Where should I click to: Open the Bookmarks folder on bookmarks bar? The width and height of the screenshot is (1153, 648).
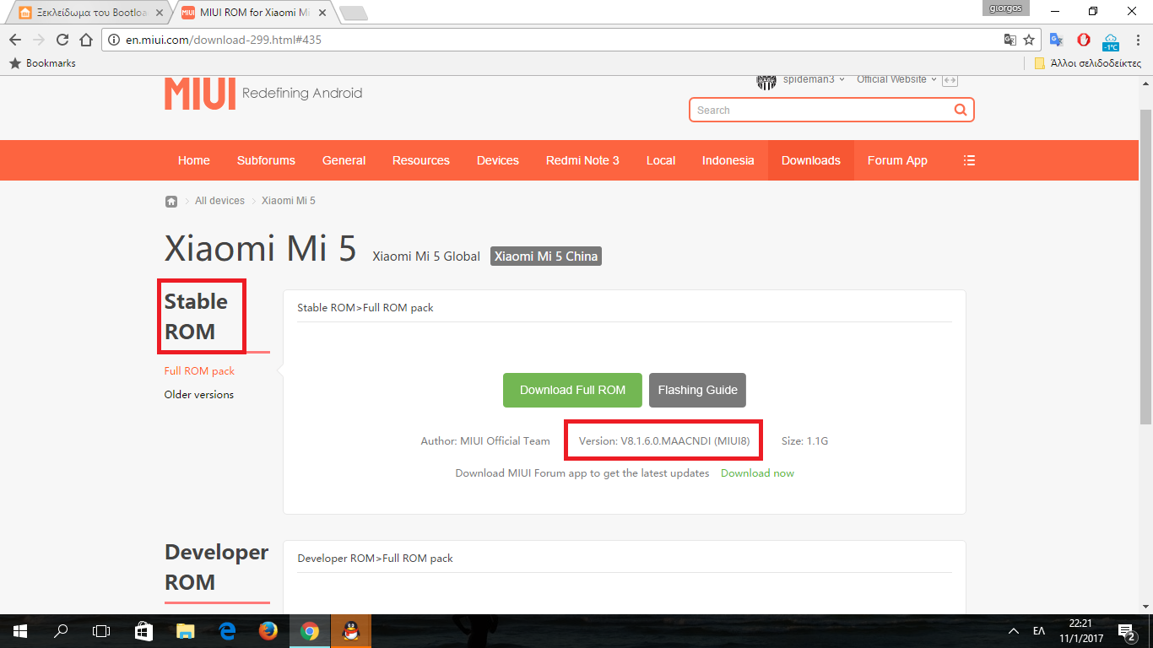point(42,63)
